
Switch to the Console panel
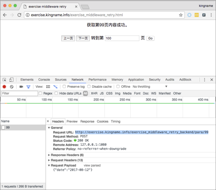click(x=44, y=80)
